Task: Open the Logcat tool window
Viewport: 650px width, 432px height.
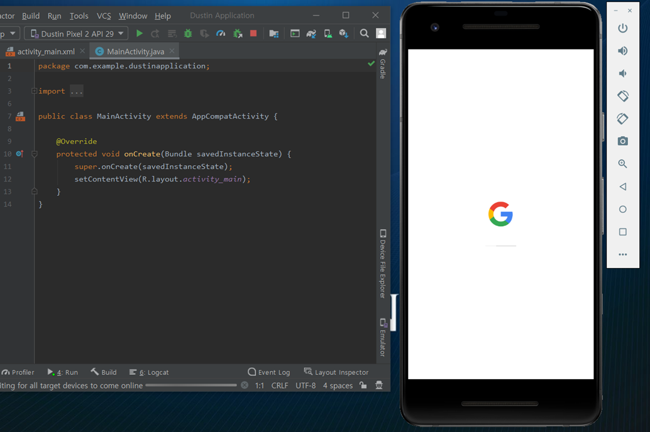Action: [x=149, y=372]
